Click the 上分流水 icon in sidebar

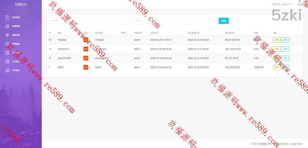tap(7, 62)
